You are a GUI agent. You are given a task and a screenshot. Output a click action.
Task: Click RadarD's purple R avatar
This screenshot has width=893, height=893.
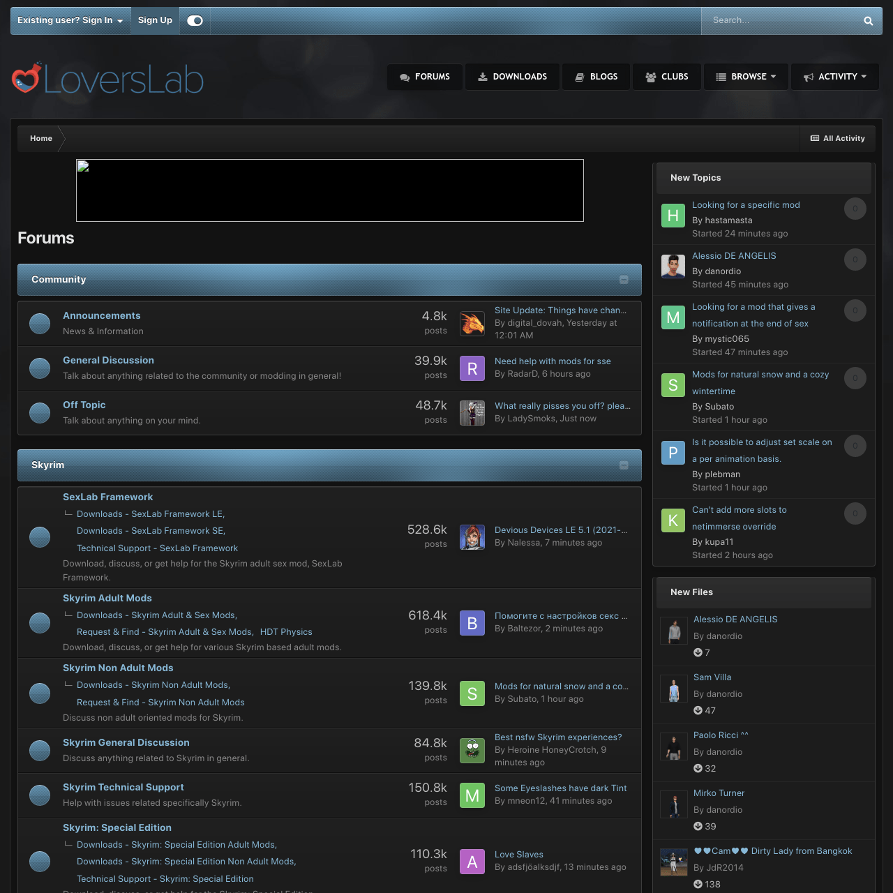(472, 368)
